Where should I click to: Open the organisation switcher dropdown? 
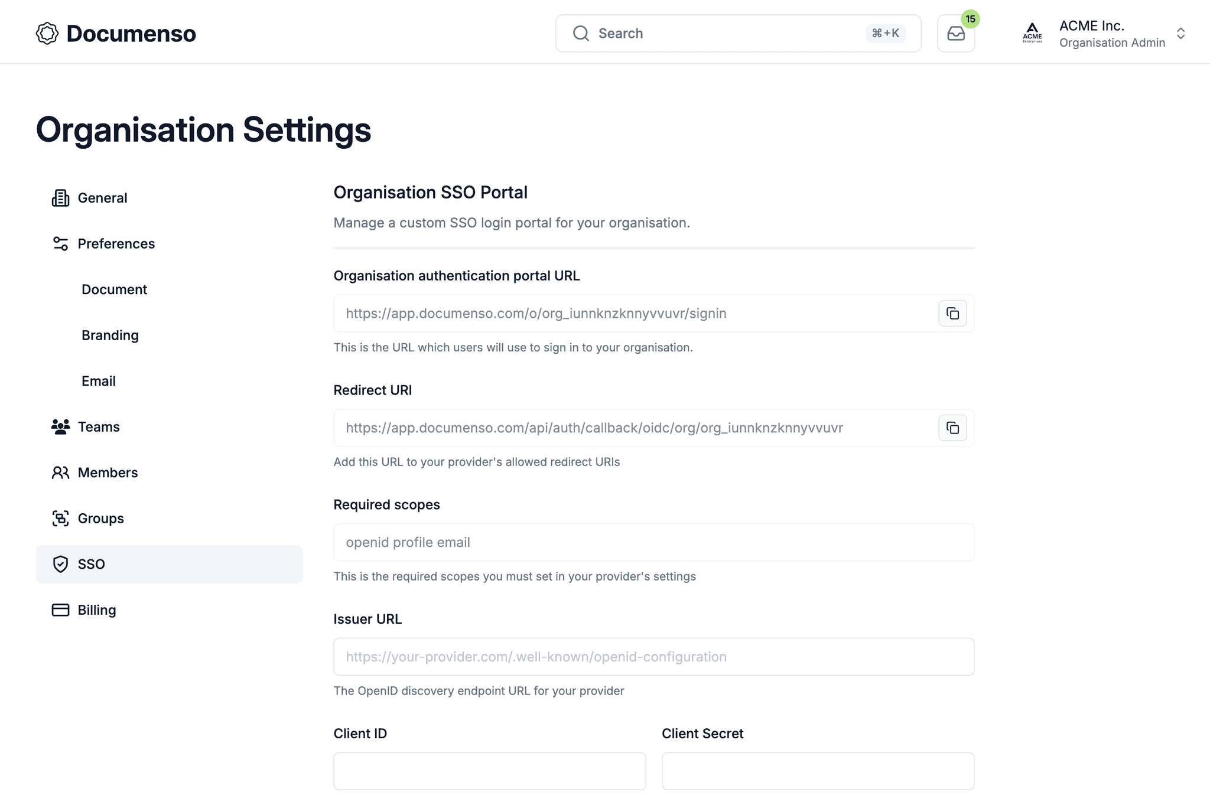[1180, 33]
